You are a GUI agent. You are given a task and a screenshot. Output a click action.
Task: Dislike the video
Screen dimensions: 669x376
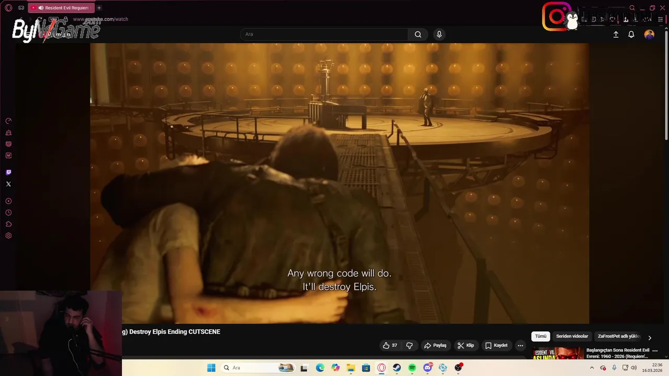point(409,345)
